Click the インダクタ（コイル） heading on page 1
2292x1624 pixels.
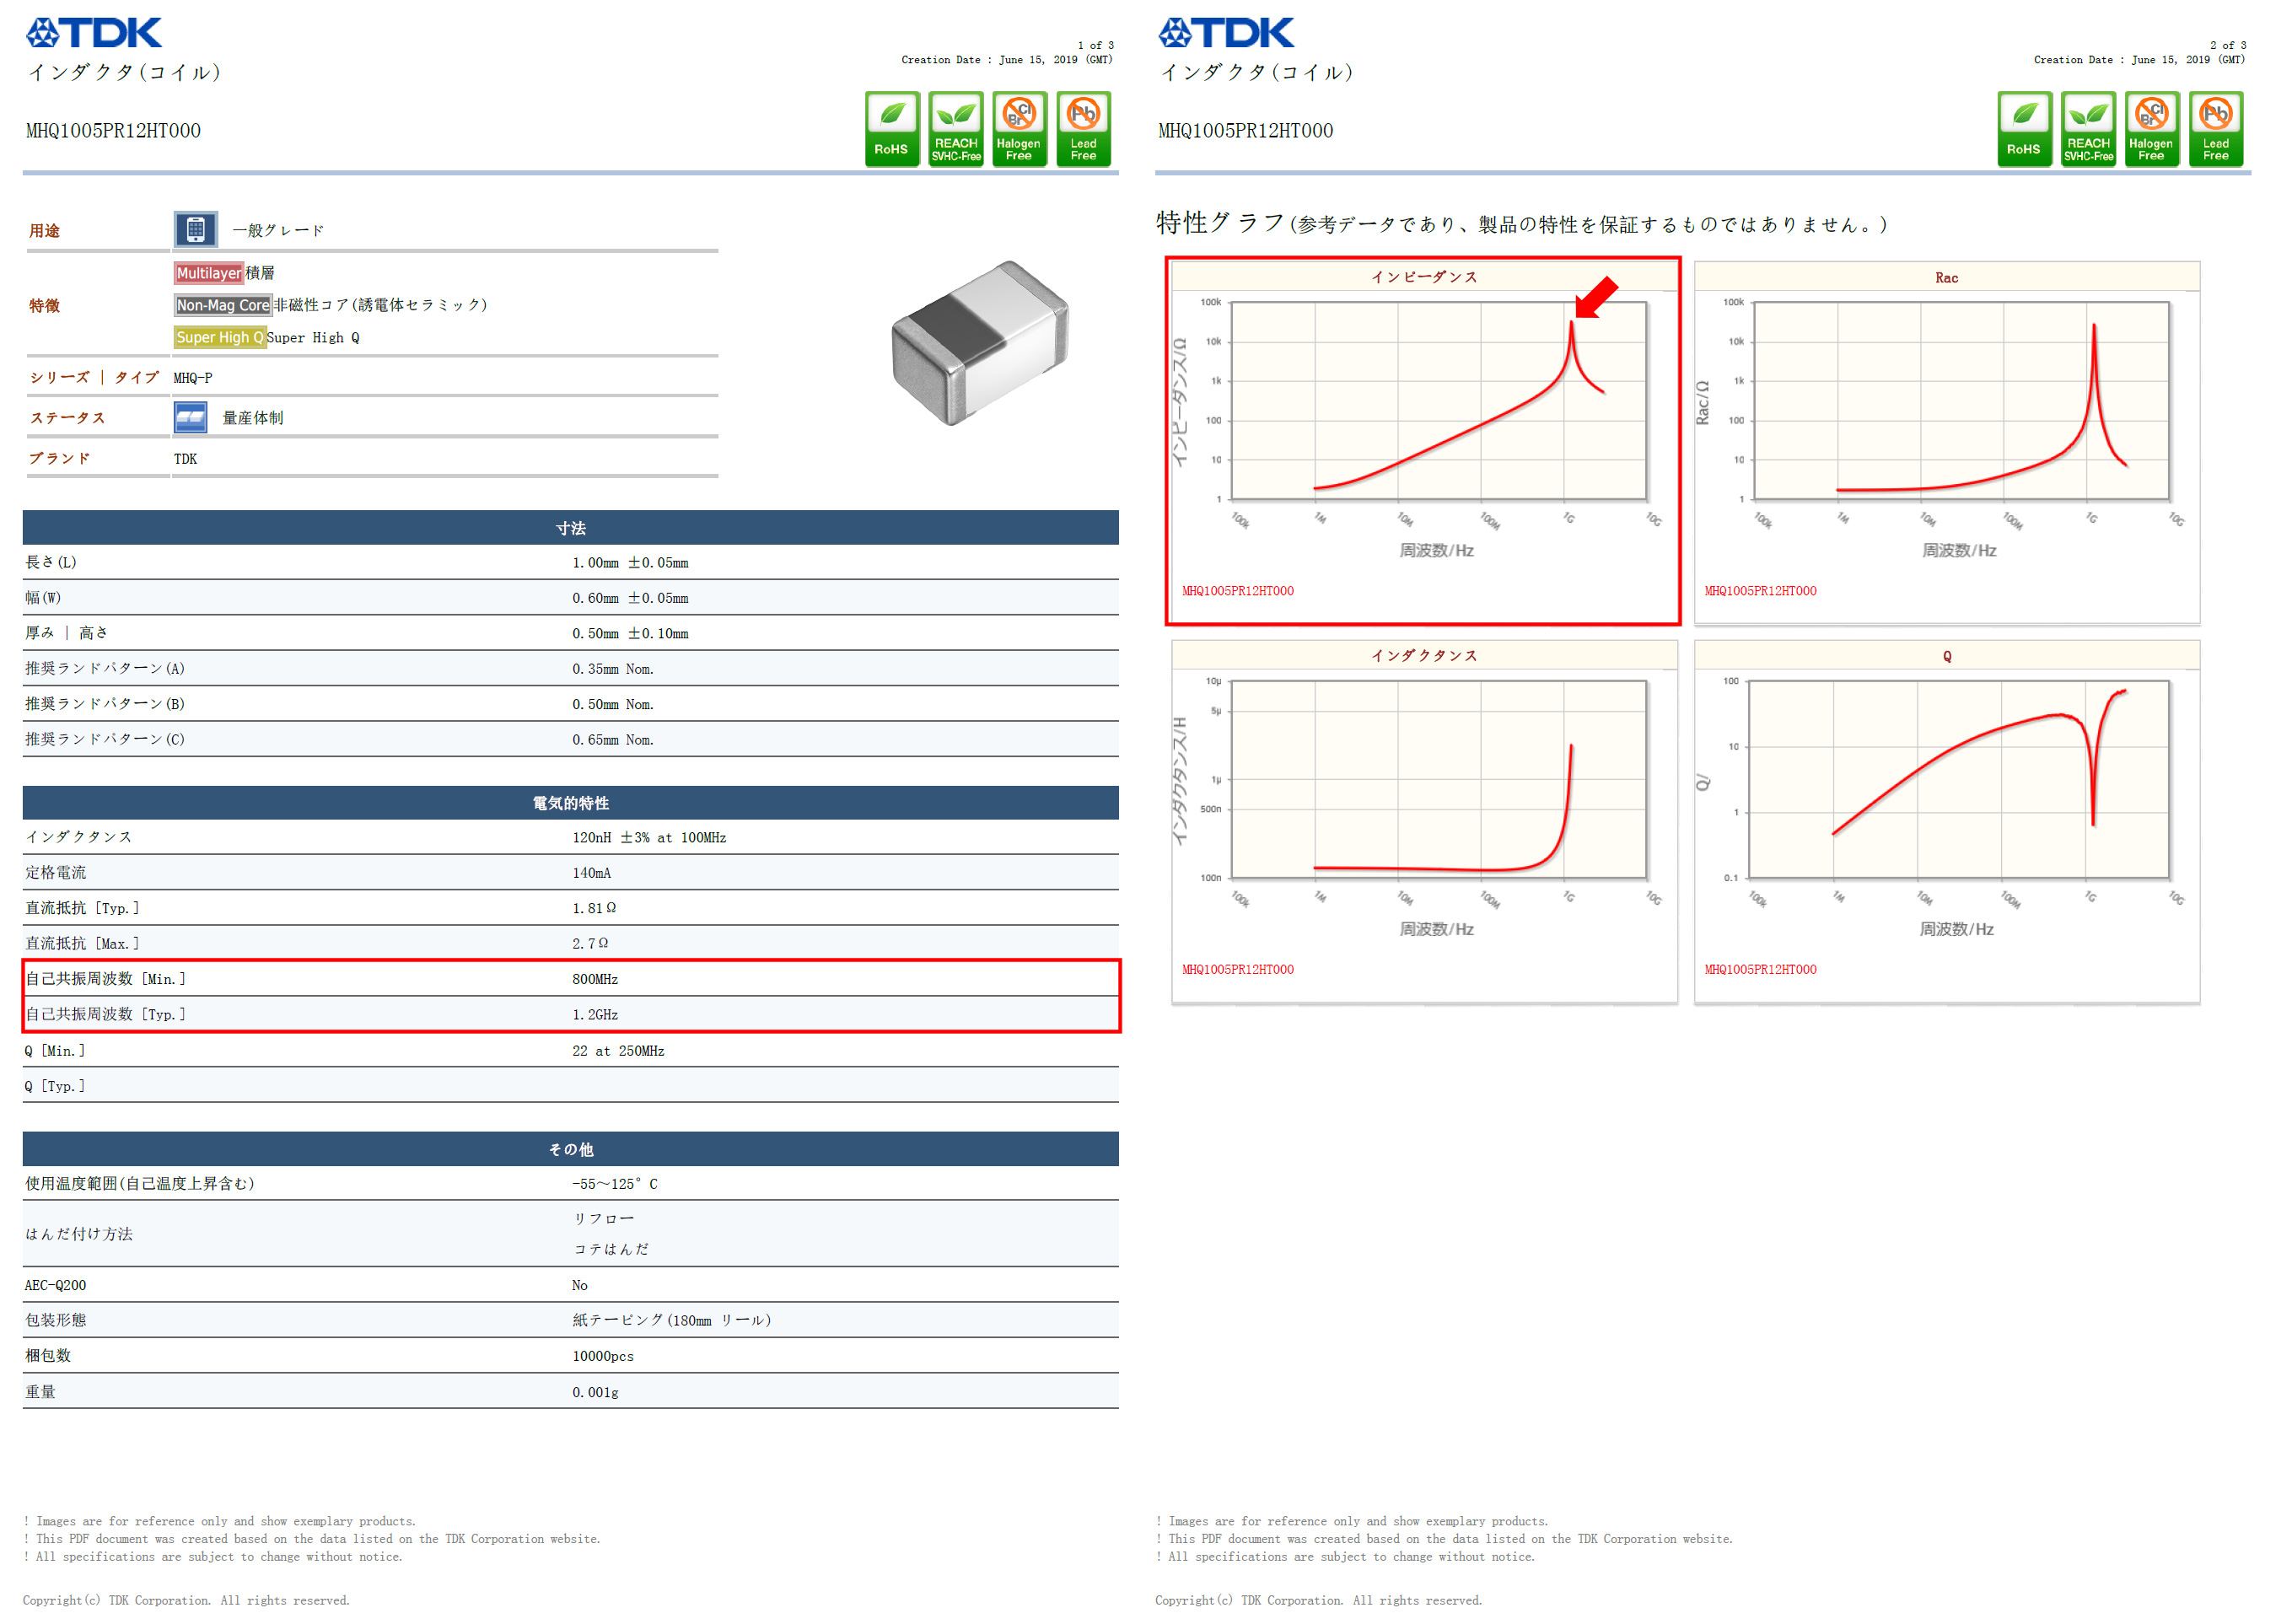[x=125, y=72]
